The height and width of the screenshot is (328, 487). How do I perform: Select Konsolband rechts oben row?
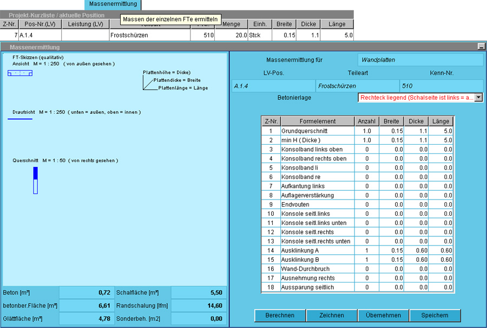pos(358,158)
